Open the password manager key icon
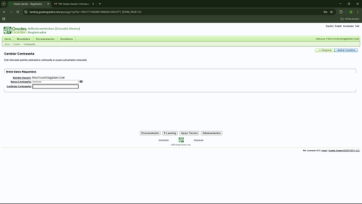This screenshot has width=362, height=204. (x=325, y=12)
